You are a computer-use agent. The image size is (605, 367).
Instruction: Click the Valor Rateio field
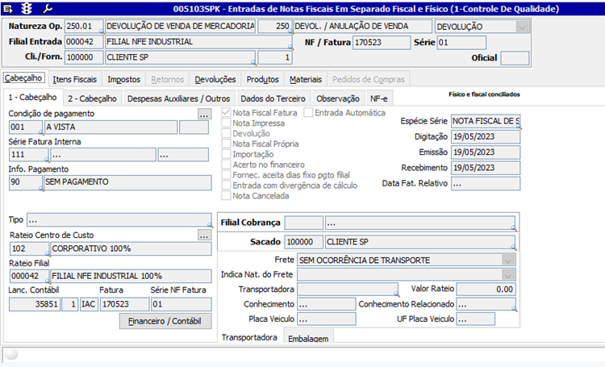tap(486, 289)
